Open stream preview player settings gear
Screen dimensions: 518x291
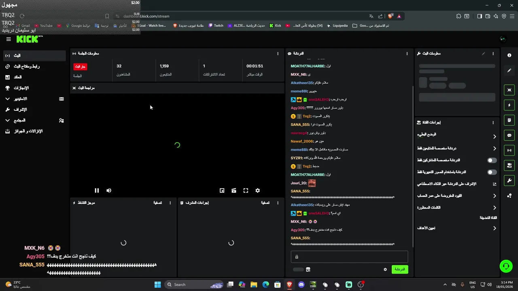click(x=257, y=190)
